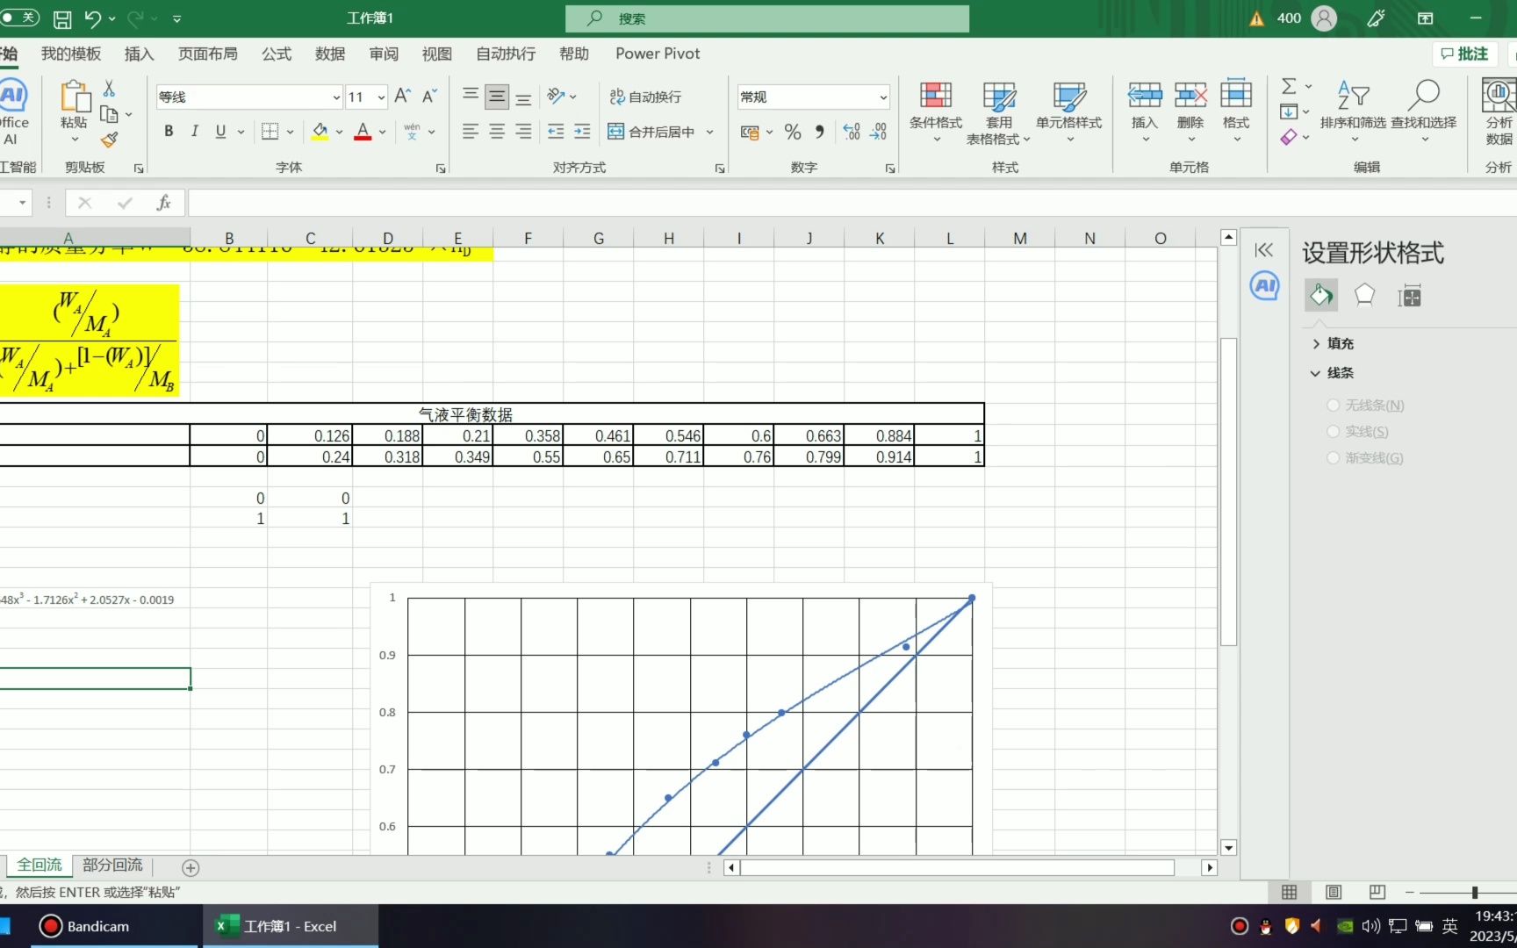Expand the Name Box dropdown
The height and width of the screenshot is (948, 1517).
[22, 203]
